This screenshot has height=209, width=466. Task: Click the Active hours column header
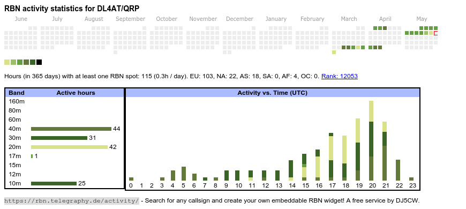point(76,93)
